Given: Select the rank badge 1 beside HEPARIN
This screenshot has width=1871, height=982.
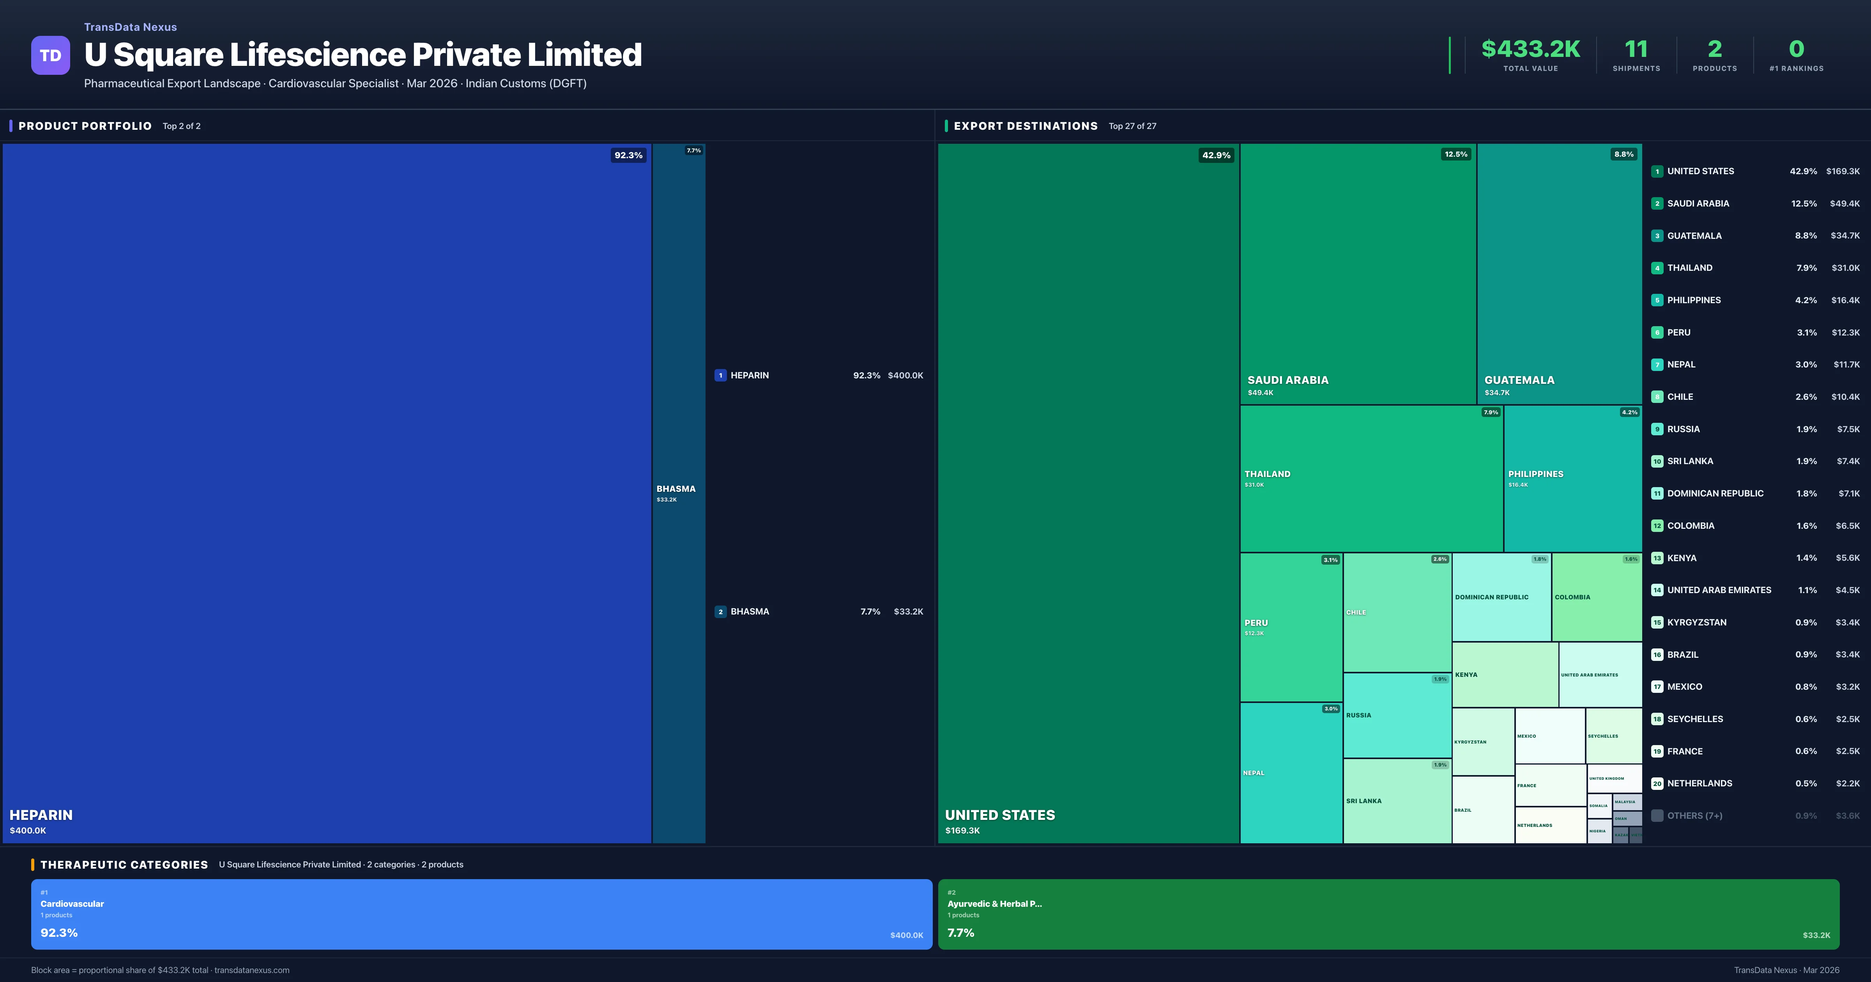Looking at the screenshot, I should 720,375.
